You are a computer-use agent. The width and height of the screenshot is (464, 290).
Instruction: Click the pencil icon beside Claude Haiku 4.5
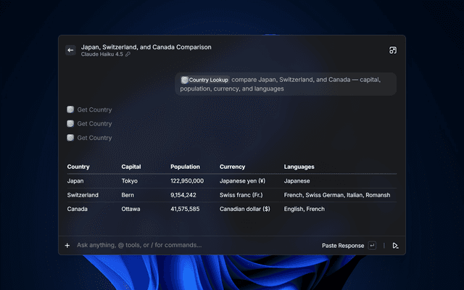pos(128,54)
